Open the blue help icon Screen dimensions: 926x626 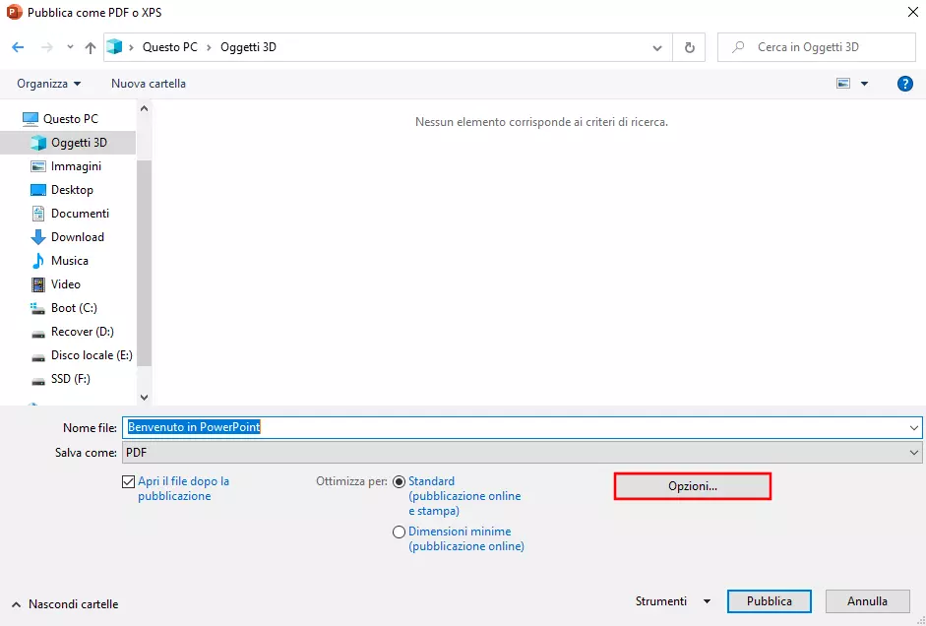coord(904,84)
